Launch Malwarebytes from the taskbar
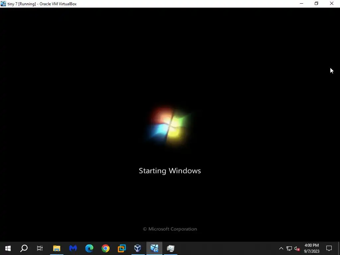340x255 pixels. [73, 248]
